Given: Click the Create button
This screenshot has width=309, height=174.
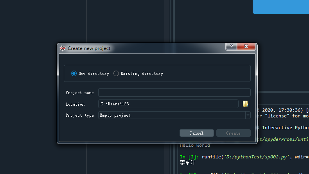Looking at the screenshot, I should coord(234,133).
